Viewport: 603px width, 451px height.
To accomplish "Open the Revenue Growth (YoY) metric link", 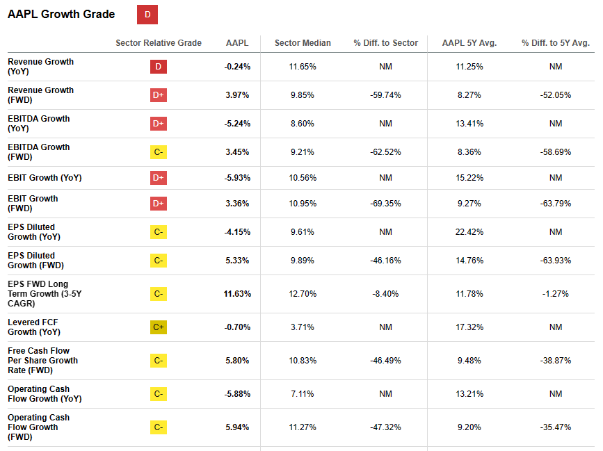I will (40, 67).
